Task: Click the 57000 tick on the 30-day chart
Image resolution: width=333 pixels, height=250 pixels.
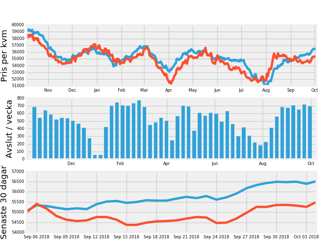Action: tap(18, 172)
